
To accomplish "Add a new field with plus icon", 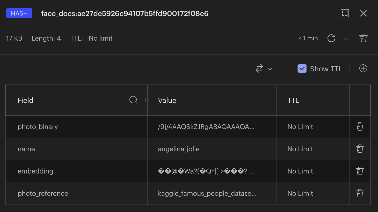I will point(363,69).
